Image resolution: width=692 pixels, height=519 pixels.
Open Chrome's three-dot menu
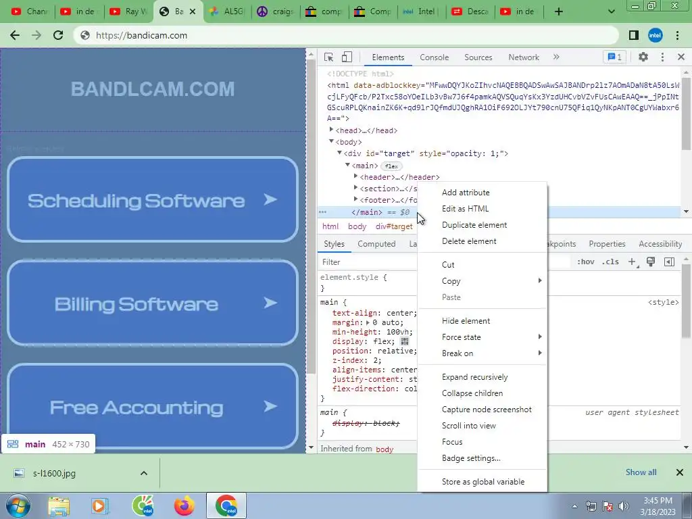point(677,35)
